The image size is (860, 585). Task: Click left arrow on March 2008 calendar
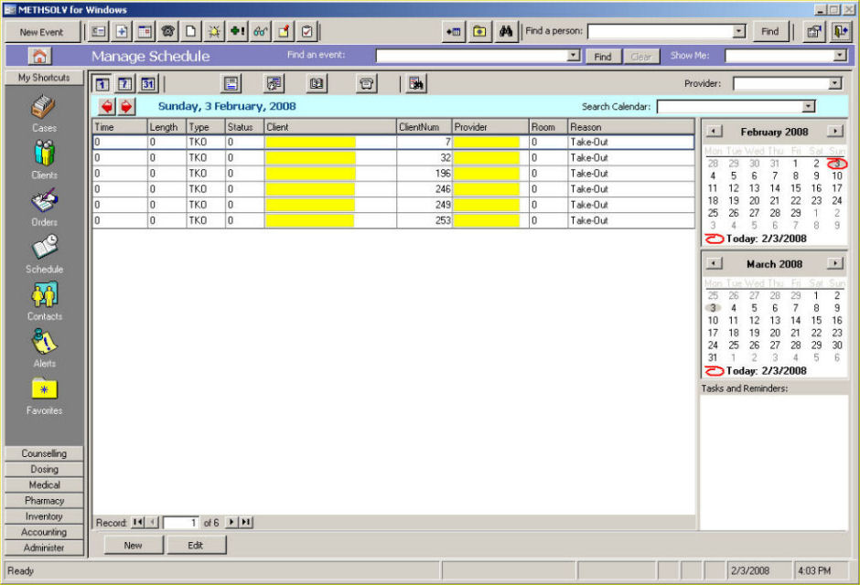coord(714,263)
